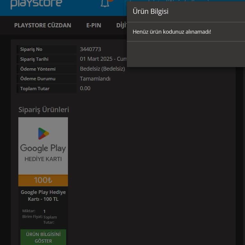This screenshot has height=245, width=245.
Task: Click the Henüz ürün kodunuz alınamadı message
Action: [x=172, y=32]
